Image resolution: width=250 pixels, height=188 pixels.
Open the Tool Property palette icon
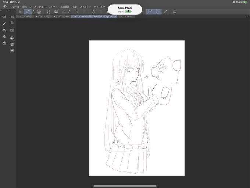(x=4, y=30)
